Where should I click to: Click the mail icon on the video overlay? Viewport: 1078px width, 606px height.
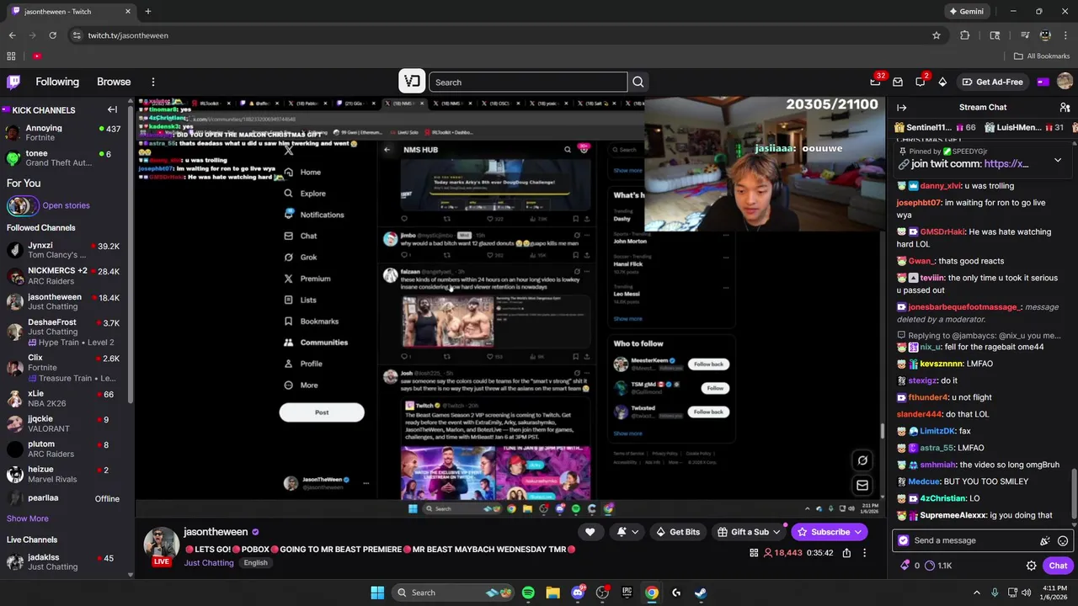click(x=862, y=485)
